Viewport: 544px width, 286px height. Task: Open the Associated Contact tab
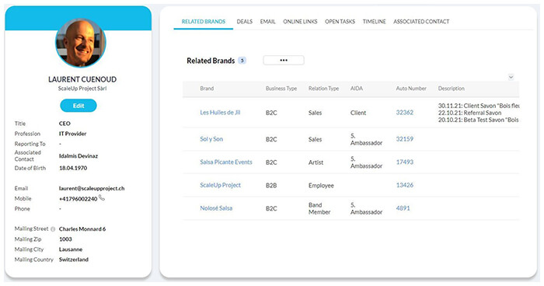coord(421,22)
